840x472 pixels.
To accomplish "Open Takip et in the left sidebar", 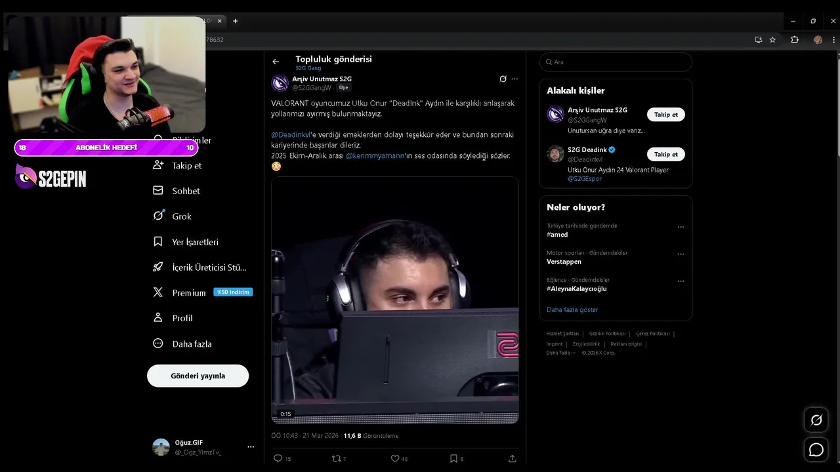I will pos(177,165).
